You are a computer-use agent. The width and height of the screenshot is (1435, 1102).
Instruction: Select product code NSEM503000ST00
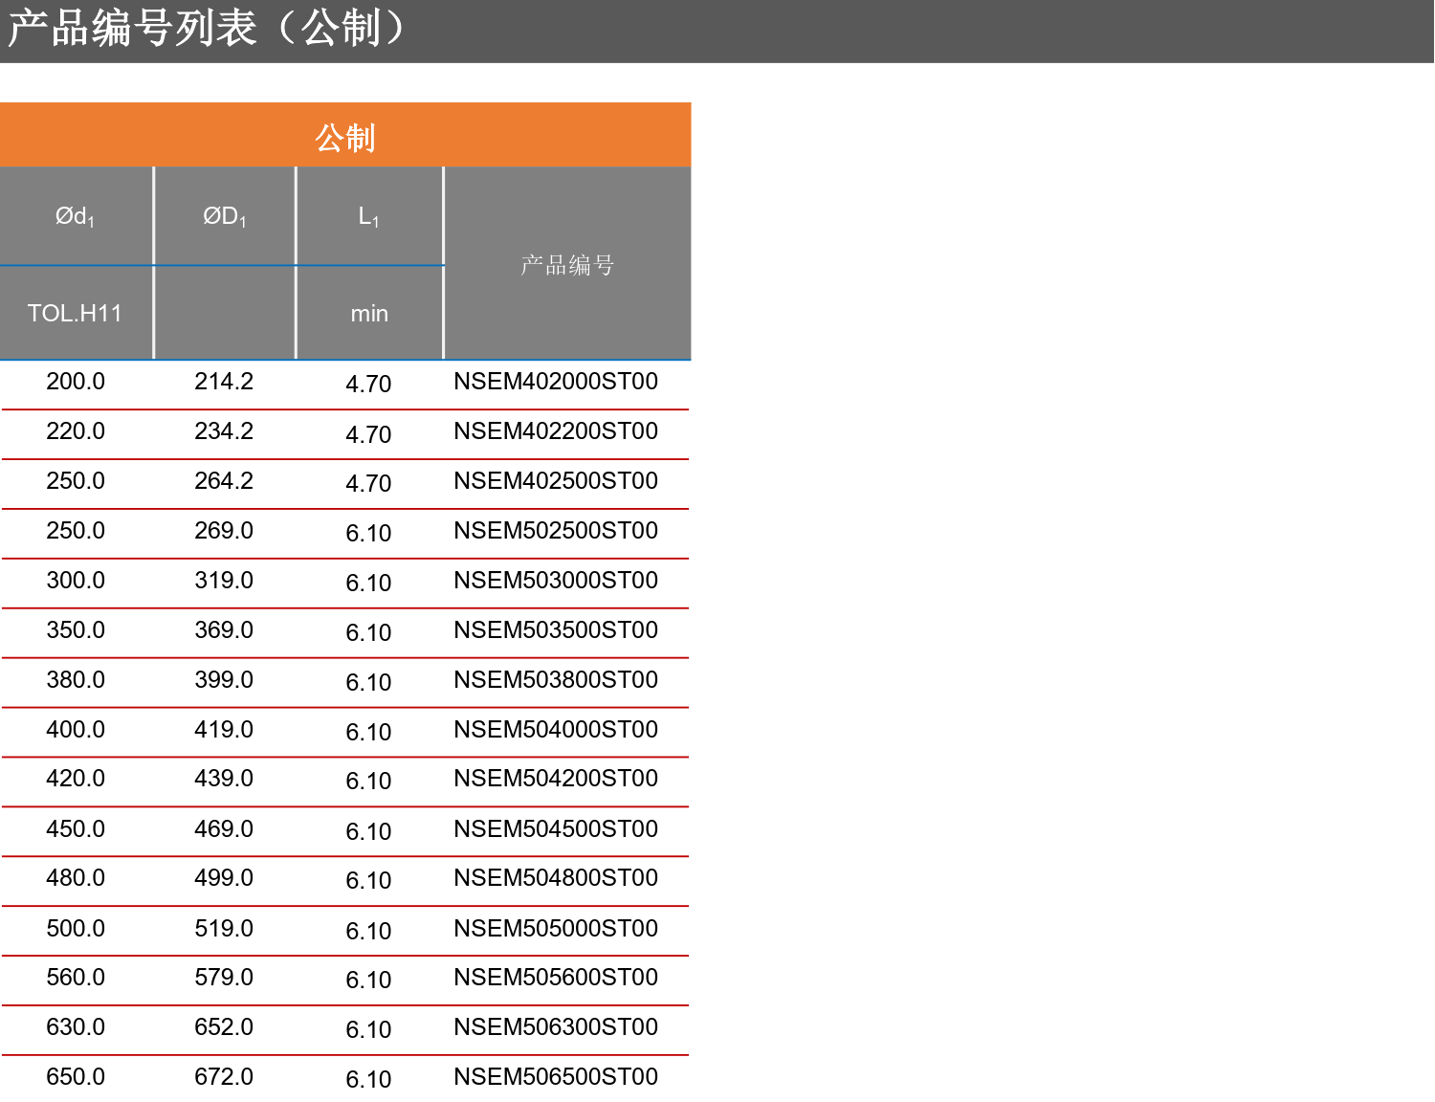tap(555, 581)
